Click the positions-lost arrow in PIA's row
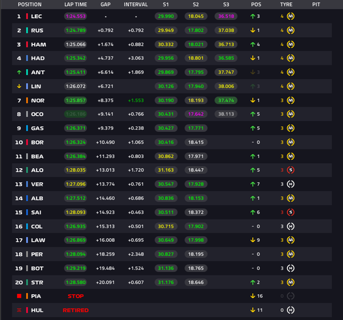The width and height of the screenshot is (343, 320). (x=253, y=296)
